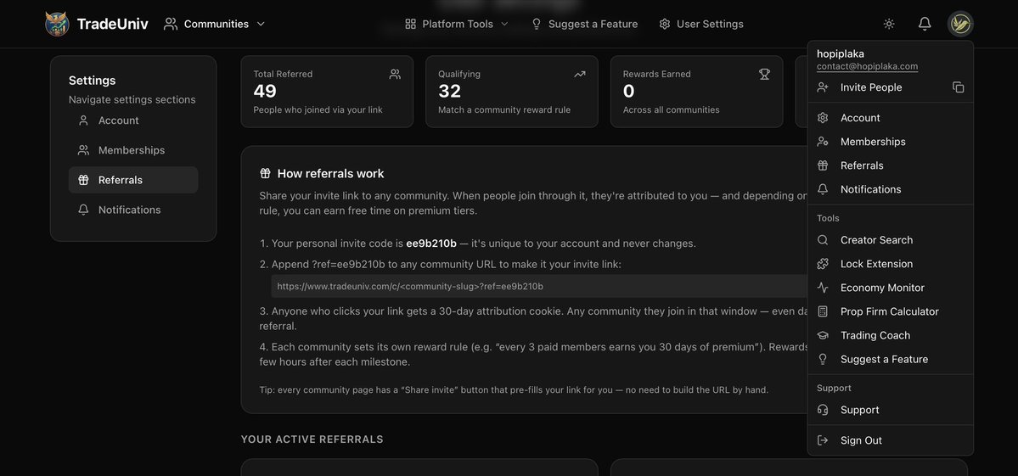Copy invite link with the copy icon
The height and width of the screenshot is (476, 1018).
click(959, 87)
